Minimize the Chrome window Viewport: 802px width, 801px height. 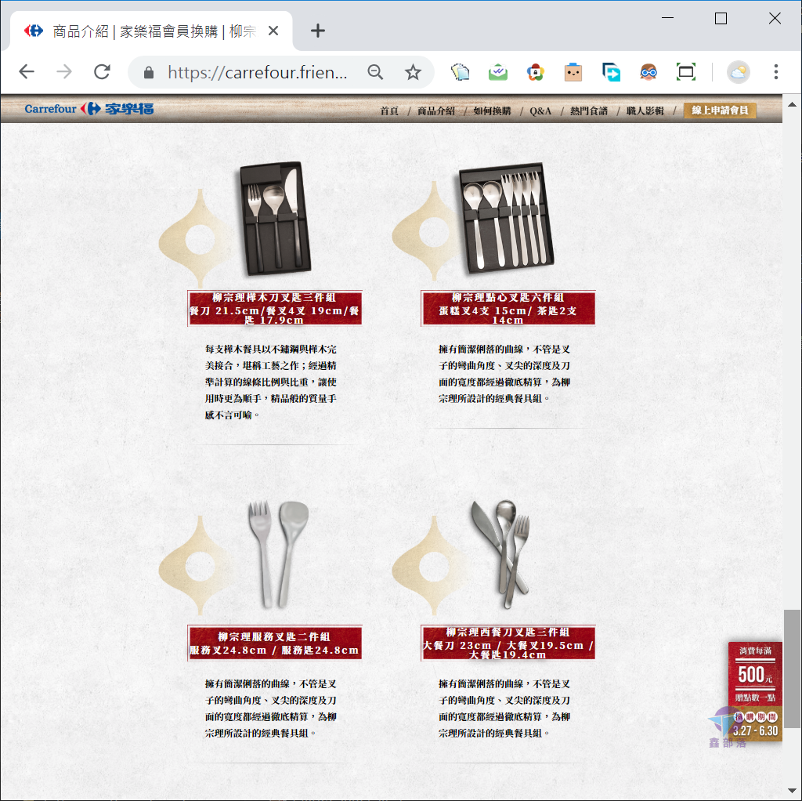tap(667, 18)
